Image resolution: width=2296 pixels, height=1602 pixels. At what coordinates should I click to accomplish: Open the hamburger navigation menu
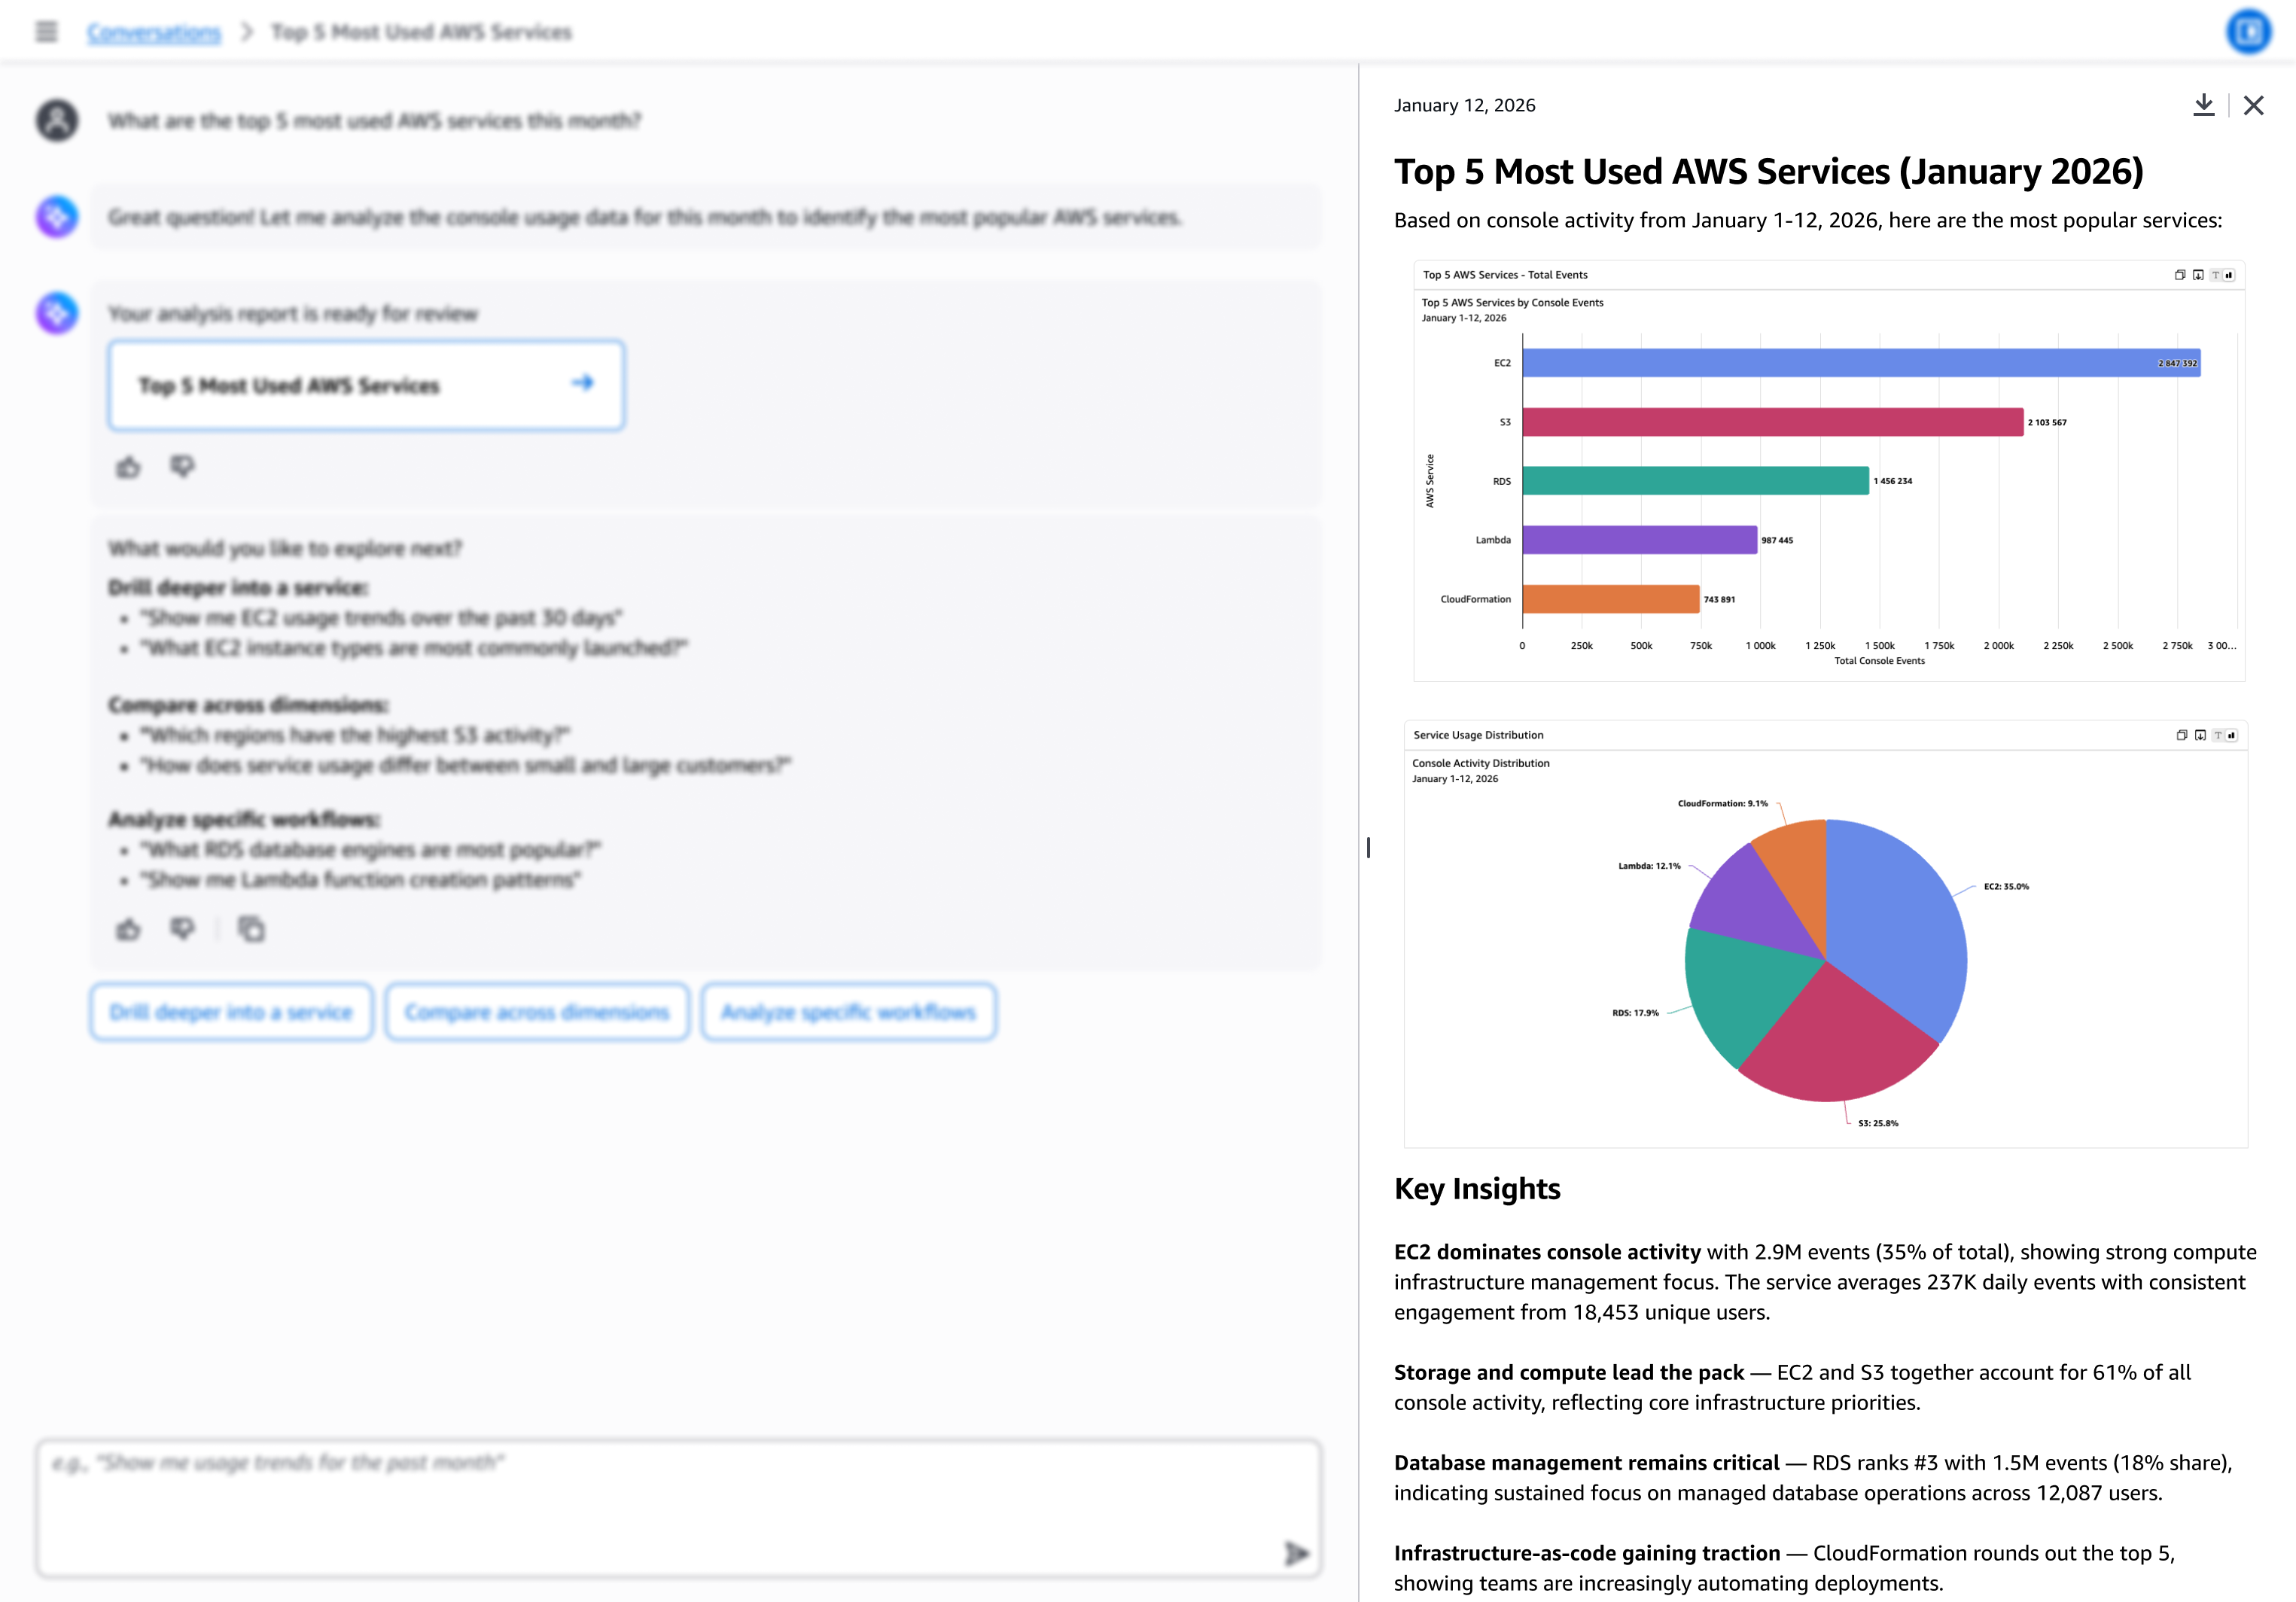[x=46, y=32]
